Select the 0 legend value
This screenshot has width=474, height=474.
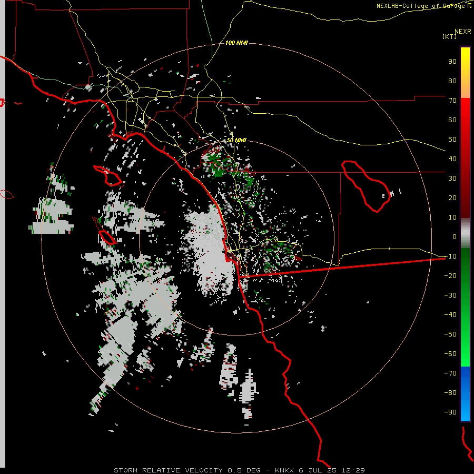(455, 237)
